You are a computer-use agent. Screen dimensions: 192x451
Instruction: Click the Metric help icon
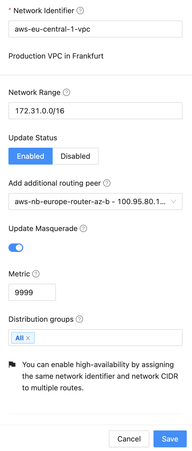point(36,274)
